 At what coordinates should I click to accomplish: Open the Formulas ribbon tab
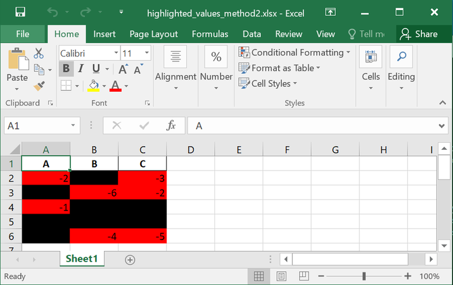click(210, 34)
